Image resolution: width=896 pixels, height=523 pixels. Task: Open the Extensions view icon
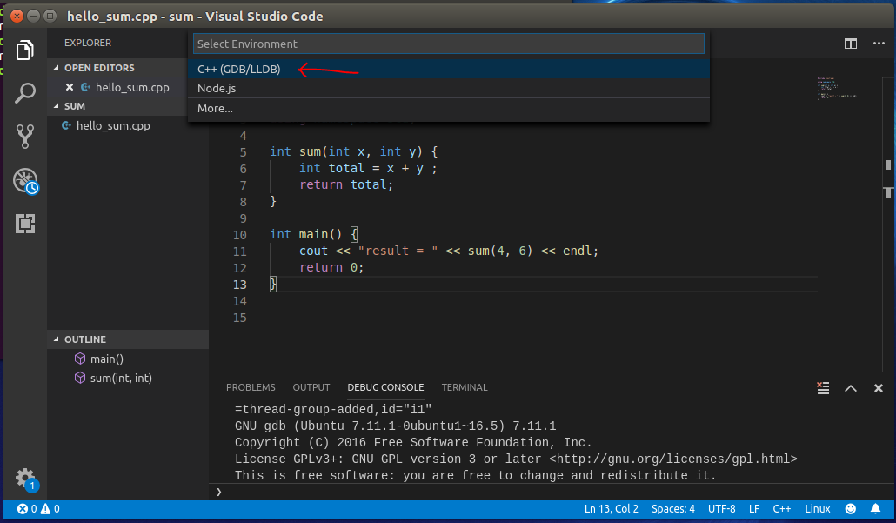point(25,225)
